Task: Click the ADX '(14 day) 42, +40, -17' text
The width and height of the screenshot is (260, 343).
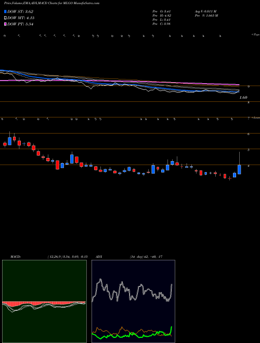Action: (146, 257)
